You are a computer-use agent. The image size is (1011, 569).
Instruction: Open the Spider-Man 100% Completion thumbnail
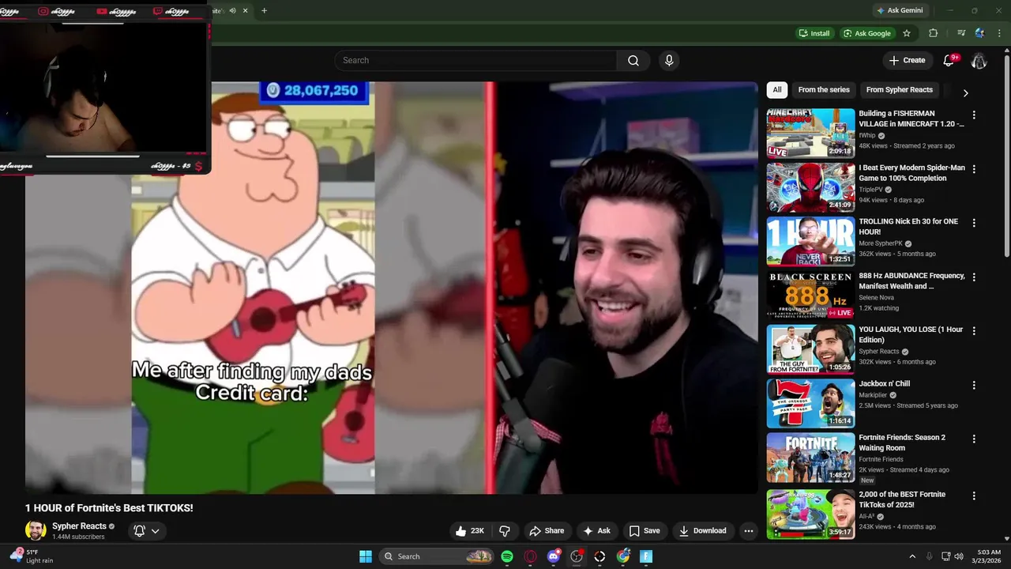click(x=810, y=187)
